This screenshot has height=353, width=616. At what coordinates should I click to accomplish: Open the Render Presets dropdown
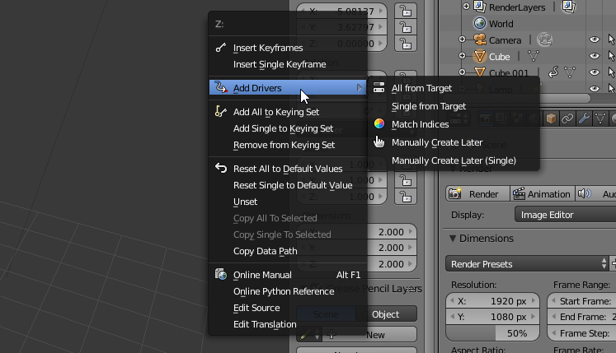[x=527, y=263]
